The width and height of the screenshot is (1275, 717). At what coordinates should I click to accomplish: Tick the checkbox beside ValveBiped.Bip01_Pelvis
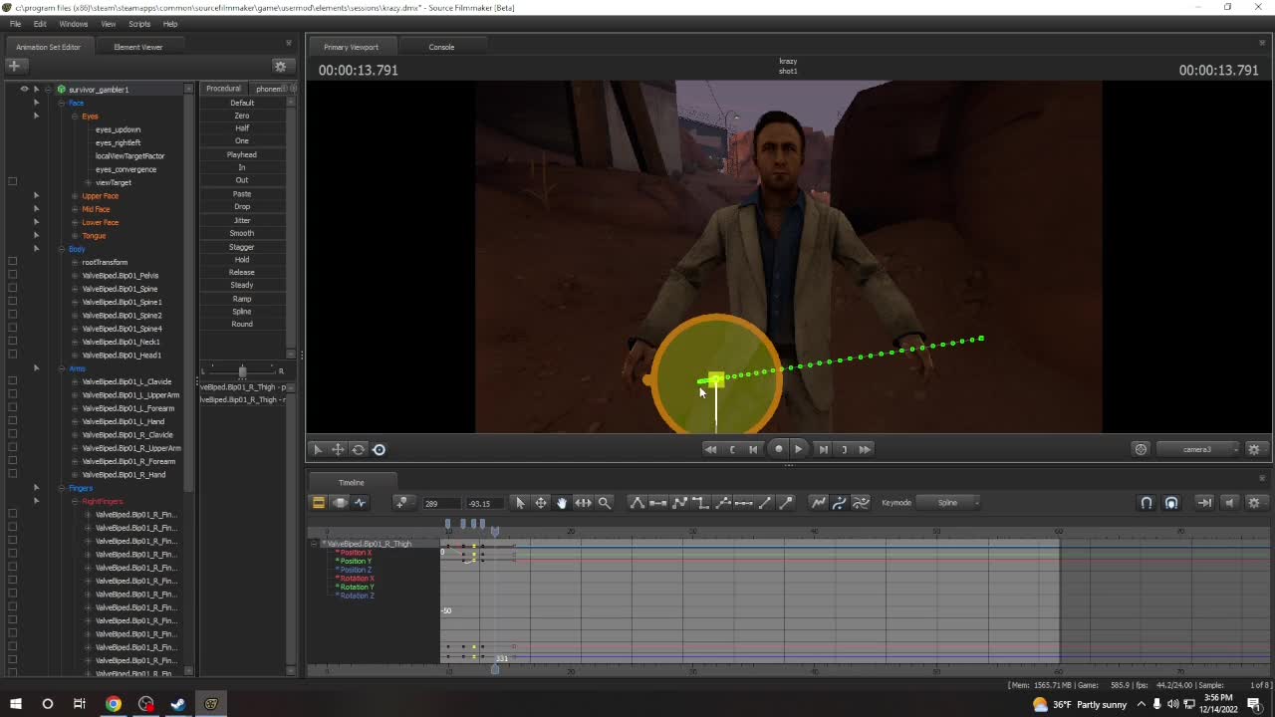pos(12,275)
